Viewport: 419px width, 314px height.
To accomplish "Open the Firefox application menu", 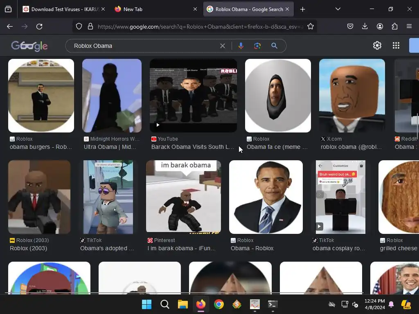I will [409, 26].
